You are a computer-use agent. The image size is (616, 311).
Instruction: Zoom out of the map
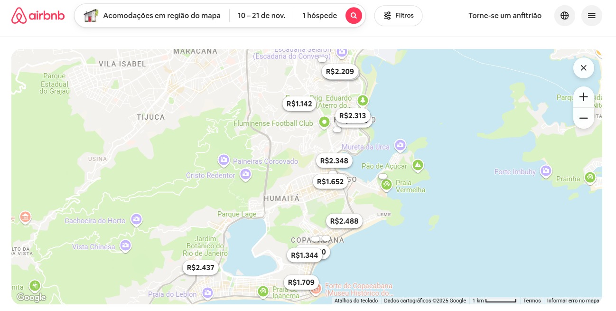583,118
